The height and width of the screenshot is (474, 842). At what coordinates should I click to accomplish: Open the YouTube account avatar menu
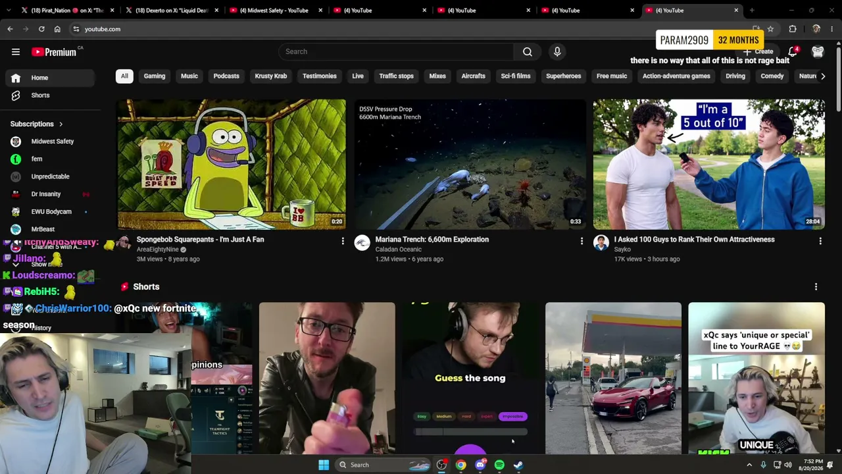818,52
